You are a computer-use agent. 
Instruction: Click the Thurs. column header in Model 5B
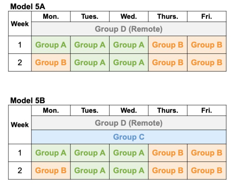tap(168, 110)
